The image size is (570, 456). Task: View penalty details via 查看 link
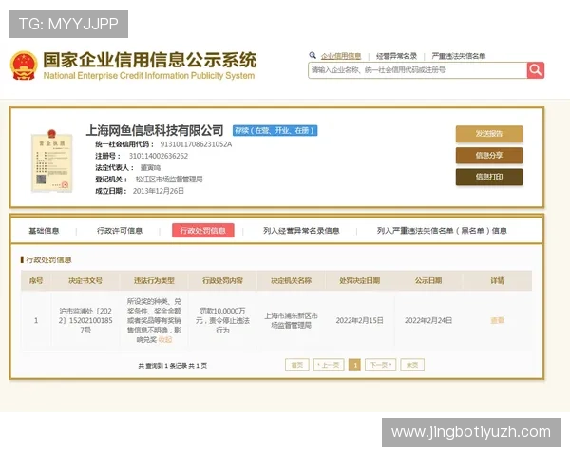pos(497,320)
